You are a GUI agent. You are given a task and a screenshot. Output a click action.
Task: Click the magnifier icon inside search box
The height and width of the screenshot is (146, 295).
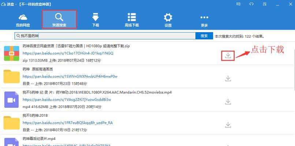[18, 36]
